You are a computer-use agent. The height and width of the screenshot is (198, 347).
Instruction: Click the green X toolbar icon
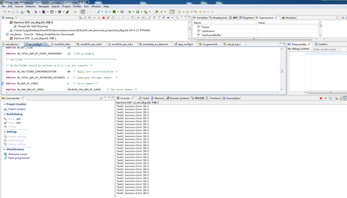click(83, 12)
